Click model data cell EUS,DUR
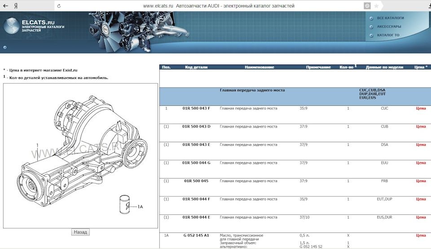The image size is (431, 249). coord(384,217)
